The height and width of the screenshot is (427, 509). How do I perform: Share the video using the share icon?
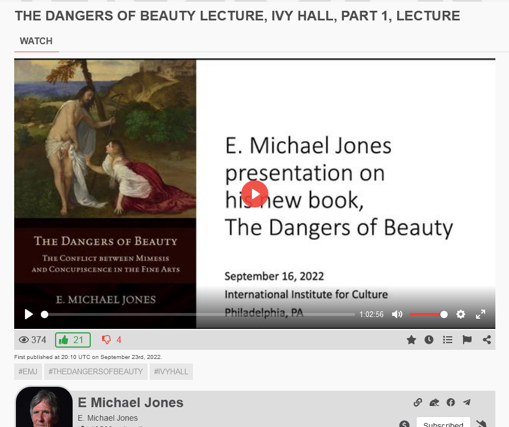tap(487, 340)
